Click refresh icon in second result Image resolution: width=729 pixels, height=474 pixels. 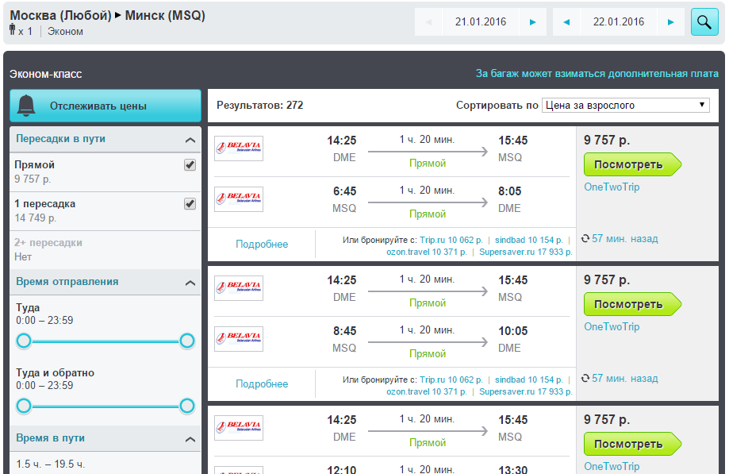pyautogui.click(x=585, y=378)
